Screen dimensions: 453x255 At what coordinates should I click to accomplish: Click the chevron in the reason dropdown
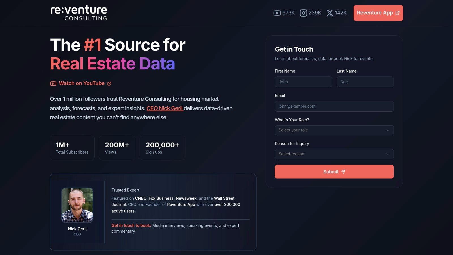[x=388, y=154]
